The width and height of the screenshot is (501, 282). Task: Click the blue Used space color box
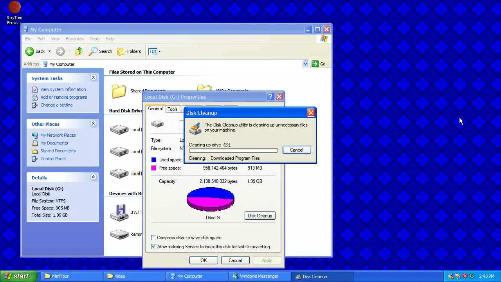[154, 160]
